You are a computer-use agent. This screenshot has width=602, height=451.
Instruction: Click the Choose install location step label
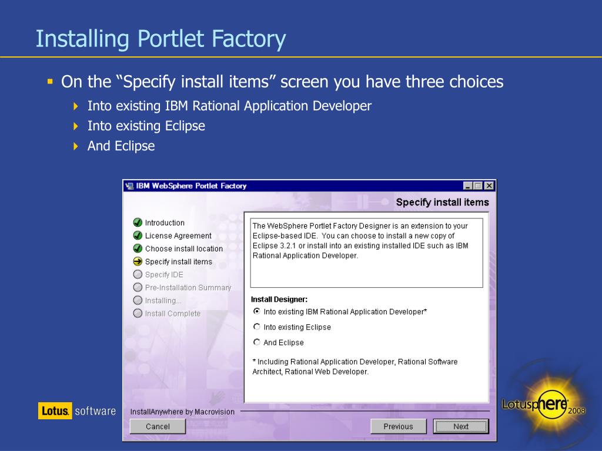tap(184, 249)
